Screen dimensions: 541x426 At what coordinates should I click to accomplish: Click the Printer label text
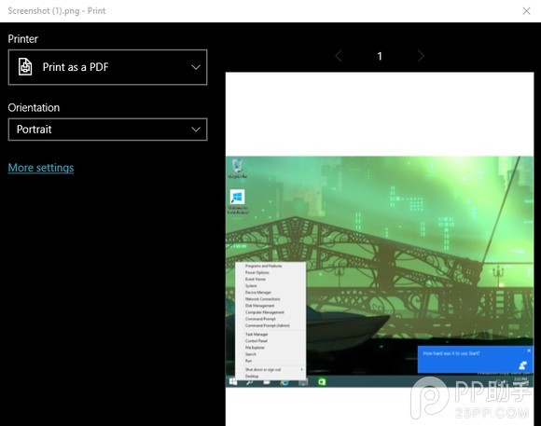click(x=22, y=39)
